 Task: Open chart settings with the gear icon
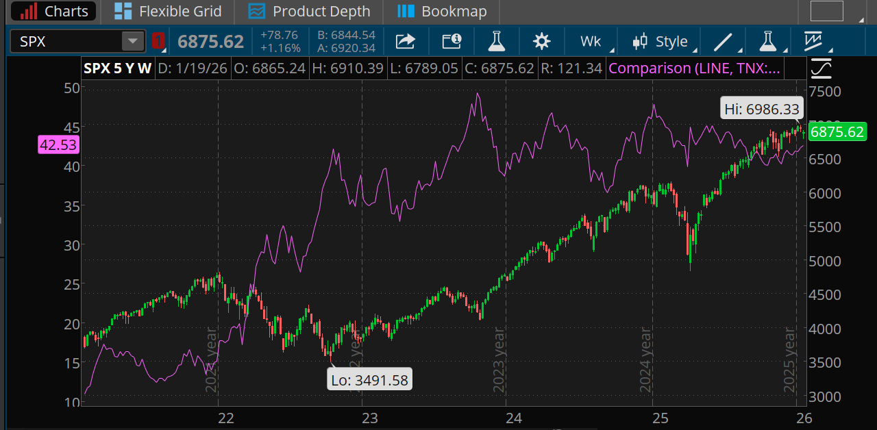pos(542,41)
